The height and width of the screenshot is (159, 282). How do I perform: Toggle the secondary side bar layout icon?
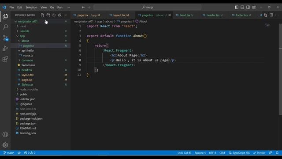pyautogui.click(x=248, y=7)
